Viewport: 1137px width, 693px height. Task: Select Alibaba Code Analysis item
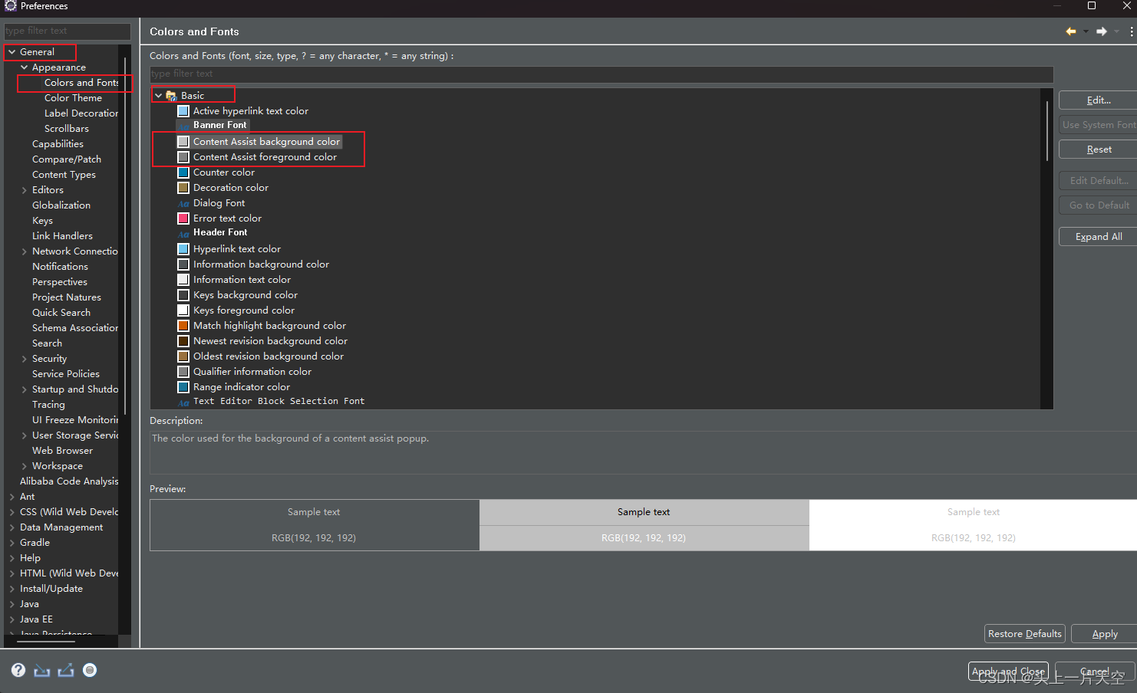[69, 481]
